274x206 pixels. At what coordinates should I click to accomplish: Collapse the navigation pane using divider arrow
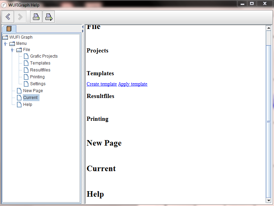[83, 27]
